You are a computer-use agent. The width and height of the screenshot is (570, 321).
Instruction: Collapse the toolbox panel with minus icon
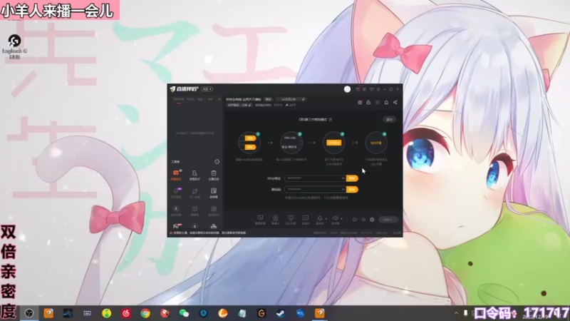click(217, 162)
